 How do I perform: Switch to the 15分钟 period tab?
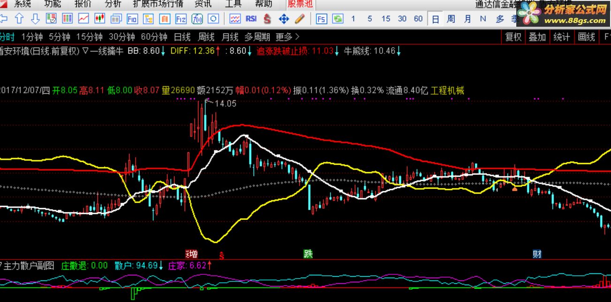(x=89, y=37)
